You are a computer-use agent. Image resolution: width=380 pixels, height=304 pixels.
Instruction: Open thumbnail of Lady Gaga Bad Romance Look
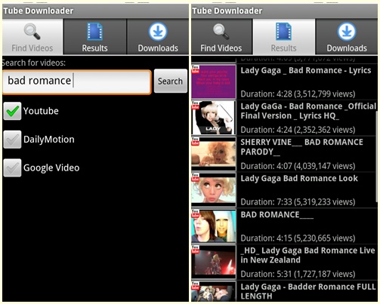[214, 190]
